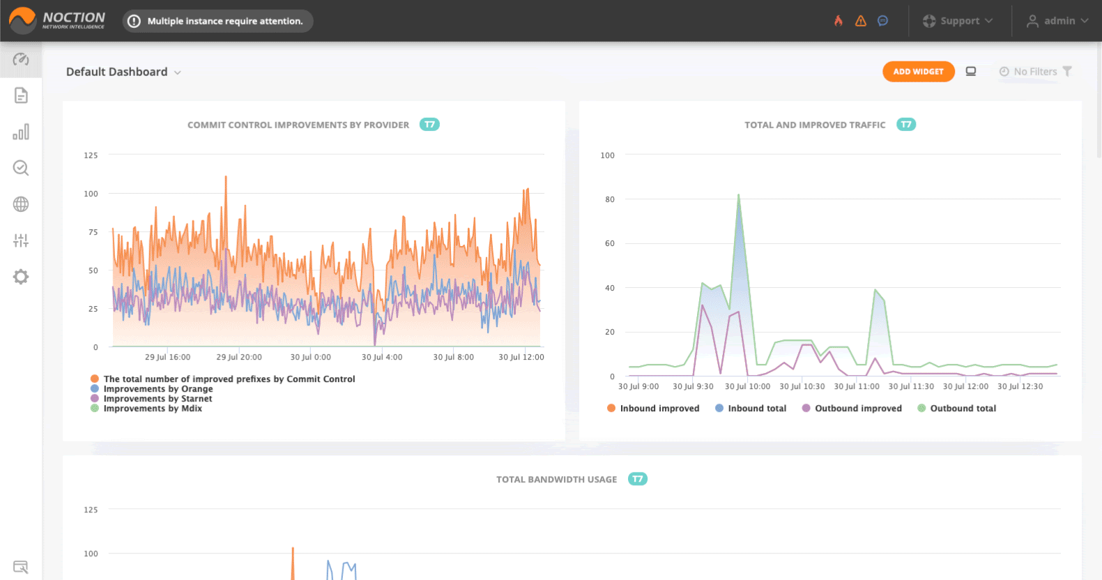Click Multiple instance require attention notification

(218, 21)
